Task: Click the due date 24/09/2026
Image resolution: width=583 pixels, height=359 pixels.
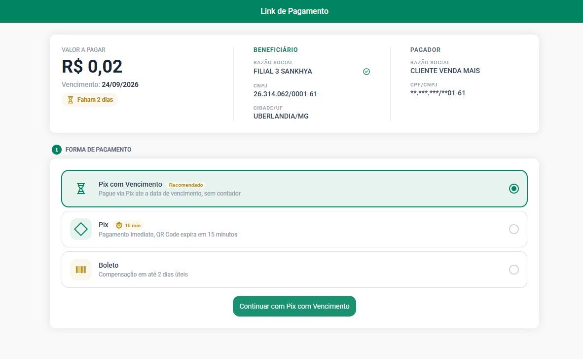Action: click(120, 84)
